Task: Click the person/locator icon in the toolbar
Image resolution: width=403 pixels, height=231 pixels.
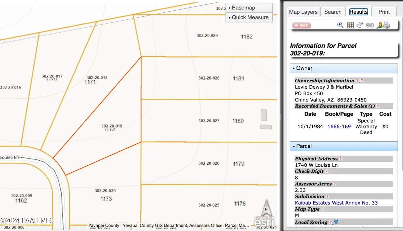Action: pos(379,25)
